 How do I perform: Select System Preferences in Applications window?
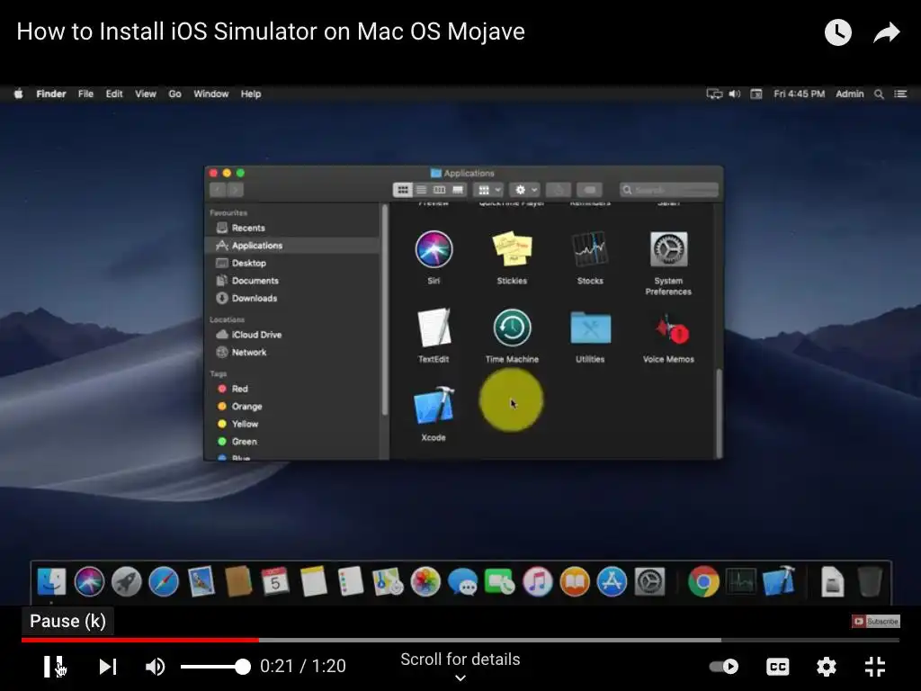click(x=668, y=250)
